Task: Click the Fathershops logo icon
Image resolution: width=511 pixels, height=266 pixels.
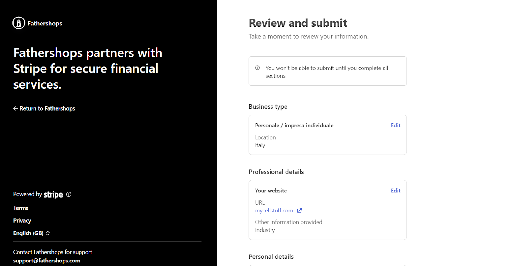Action: click(x=19, y=23)
